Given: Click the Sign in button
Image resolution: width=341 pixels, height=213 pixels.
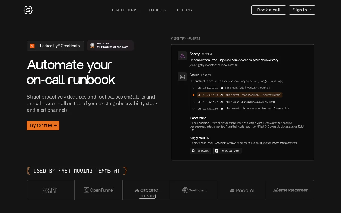Looking at the screenshot, I should [x=302, y=10].
